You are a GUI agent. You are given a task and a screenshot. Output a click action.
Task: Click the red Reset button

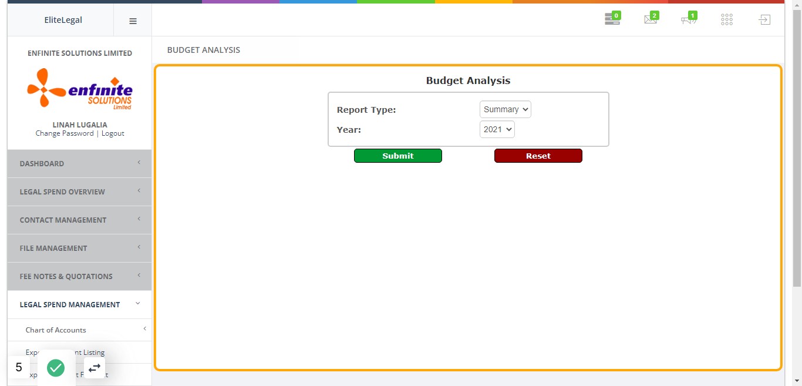pyautogui.click(x=538, y=156)
